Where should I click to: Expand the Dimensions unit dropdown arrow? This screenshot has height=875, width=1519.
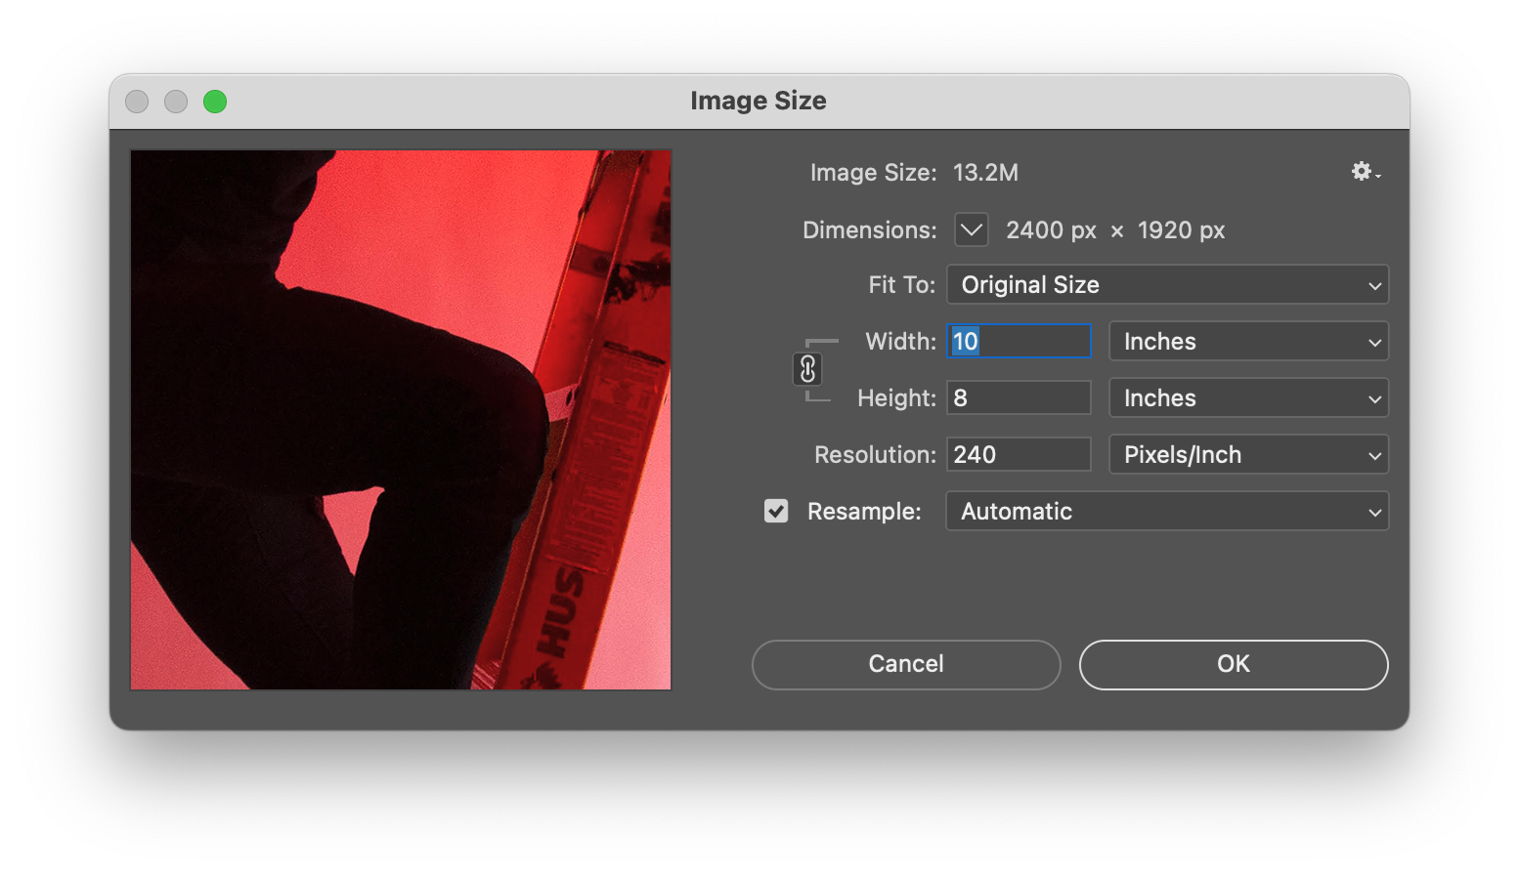coord(972,229)
